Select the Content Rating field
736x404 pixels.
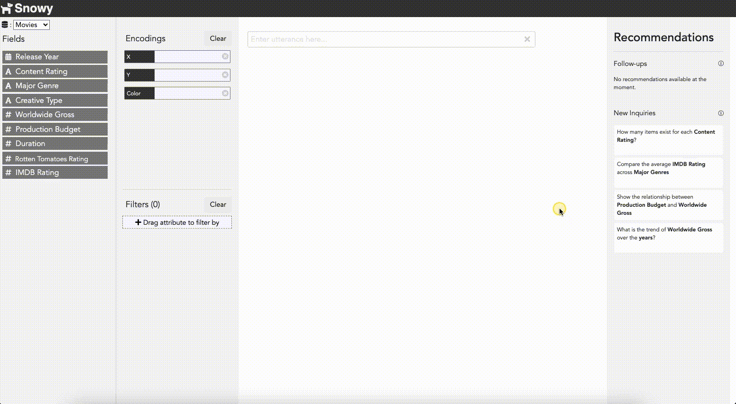click(x=55, y=72)
